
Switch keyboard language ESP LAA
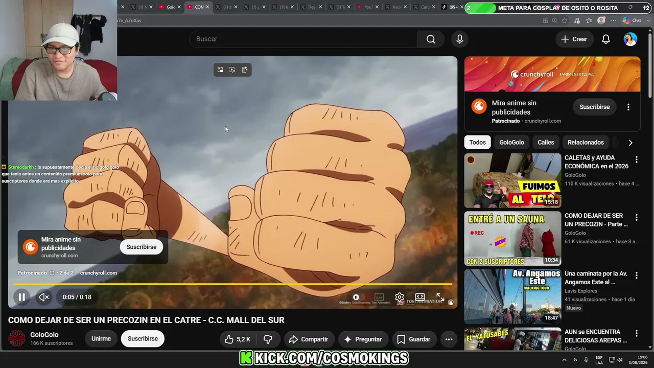tap(599, 360)
